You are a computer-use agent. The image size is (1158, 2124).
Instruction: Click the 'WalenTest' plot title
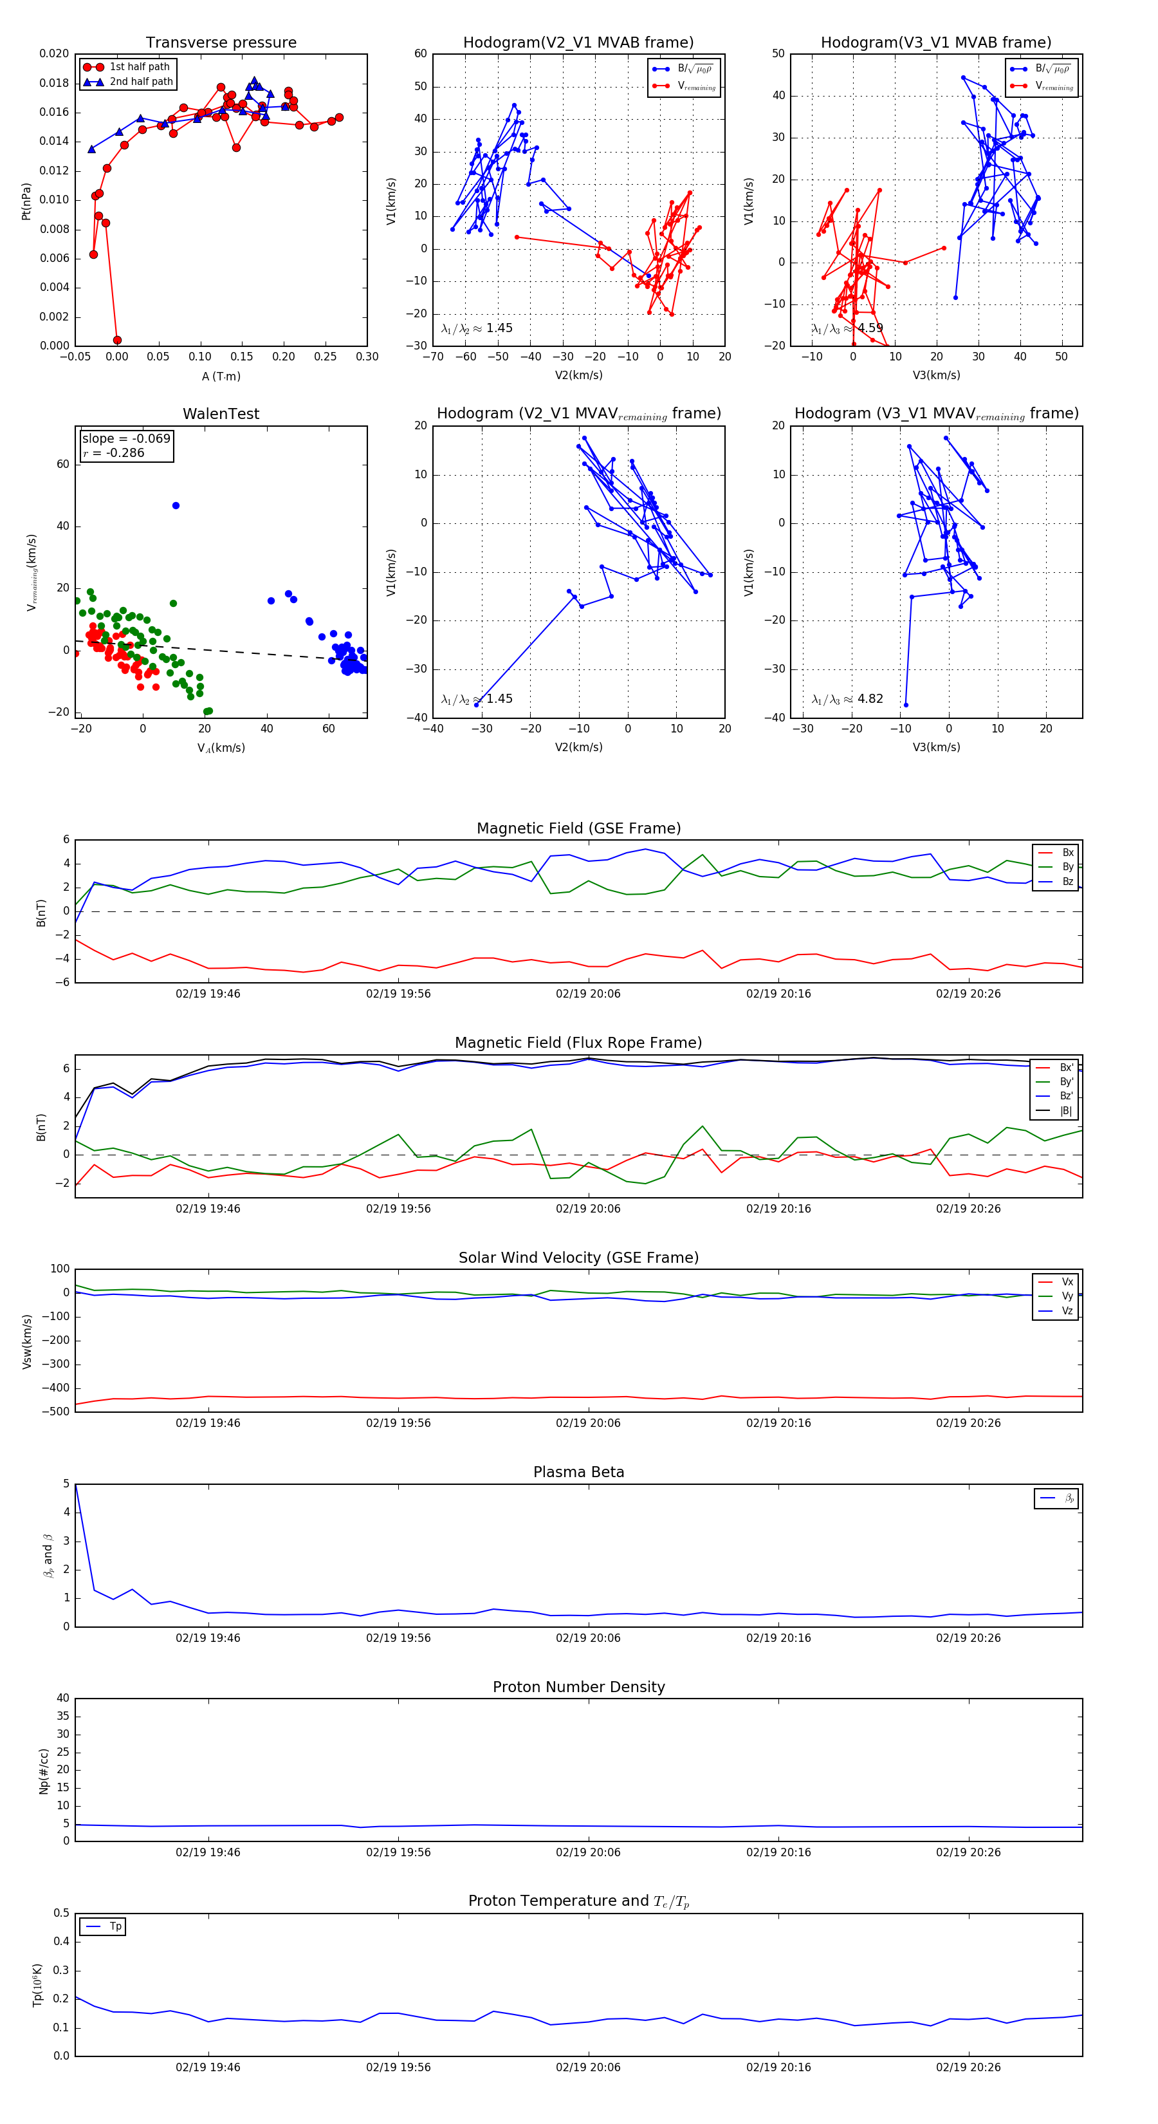(221, 414)
